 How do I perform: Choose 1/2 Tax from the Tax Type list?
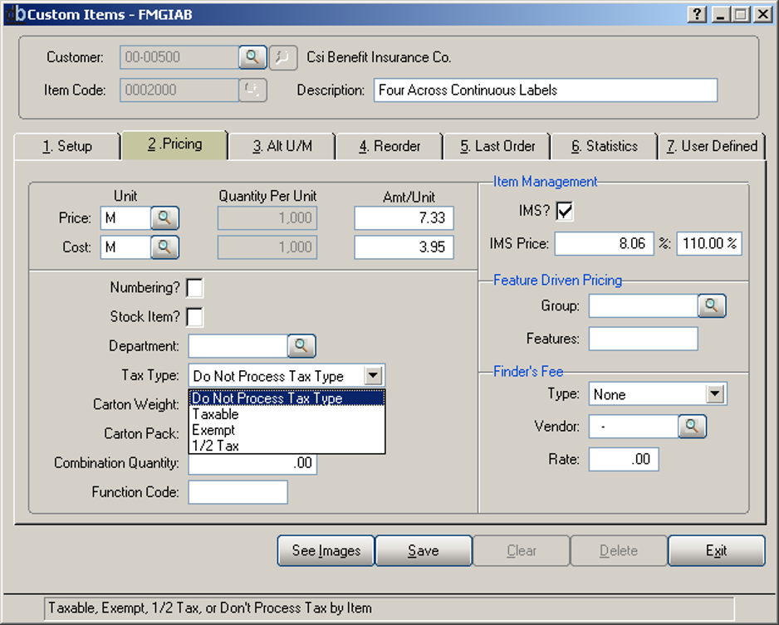(x=287, y=446)
